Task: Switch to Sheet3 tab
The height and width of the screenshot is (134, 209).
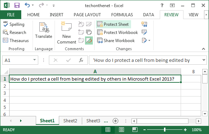Action: tap(93, 121)
